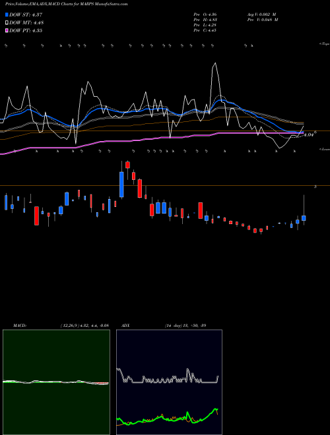Click the '4.04' value at EMA lines end
Screen dimensions: 330x435
pos(308,135)
